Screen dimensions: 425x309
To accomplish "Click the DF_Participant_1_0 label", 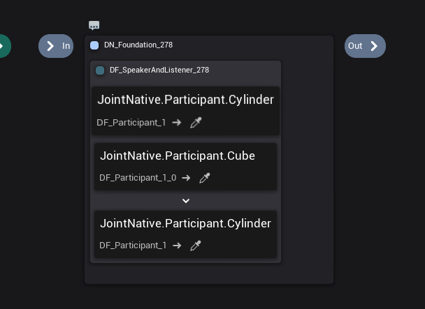I will coord(138,178).
